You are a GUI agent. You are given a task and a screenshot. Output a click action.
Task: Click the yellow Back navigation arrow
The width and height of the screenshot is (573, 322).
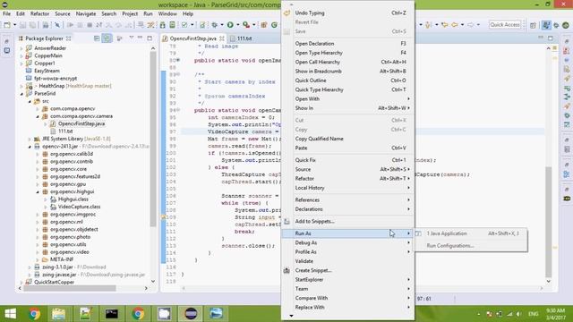(455, 25)
